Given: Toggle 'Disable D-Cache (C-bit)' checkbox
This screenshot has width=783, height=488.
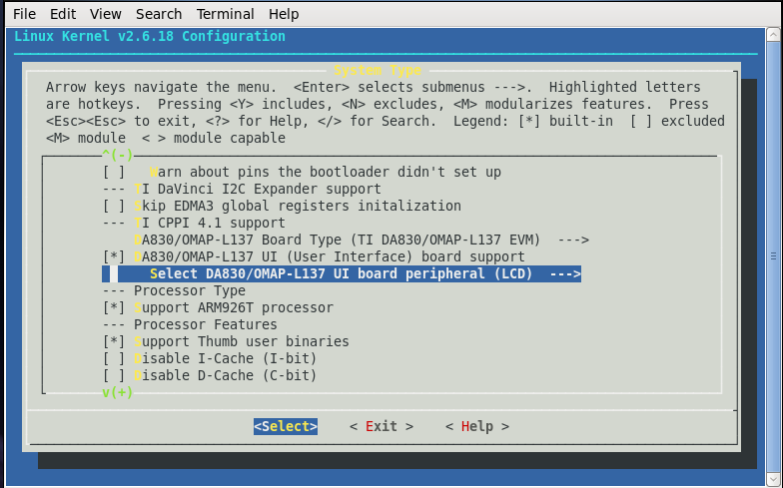Looking at the screenshot, I should tap(114, 375).
